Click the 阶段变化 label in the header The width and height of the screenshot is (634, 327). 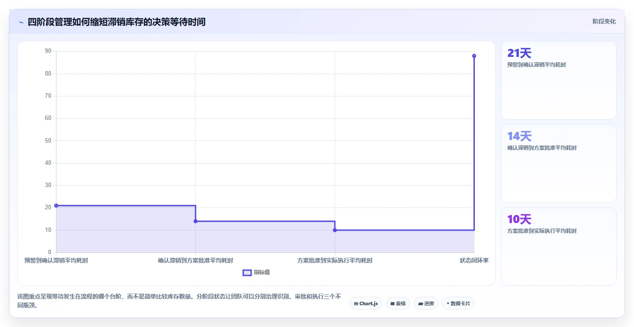tap(604, 21)
